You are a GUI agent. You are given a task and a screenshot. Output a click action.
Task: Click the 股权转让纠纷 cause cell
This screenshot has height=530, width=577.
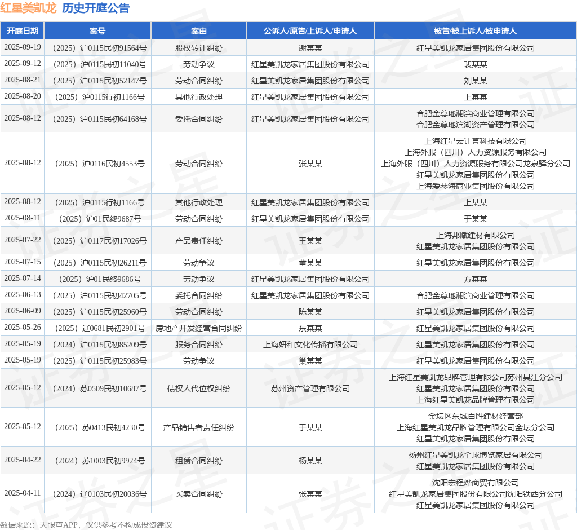[199, 48]
